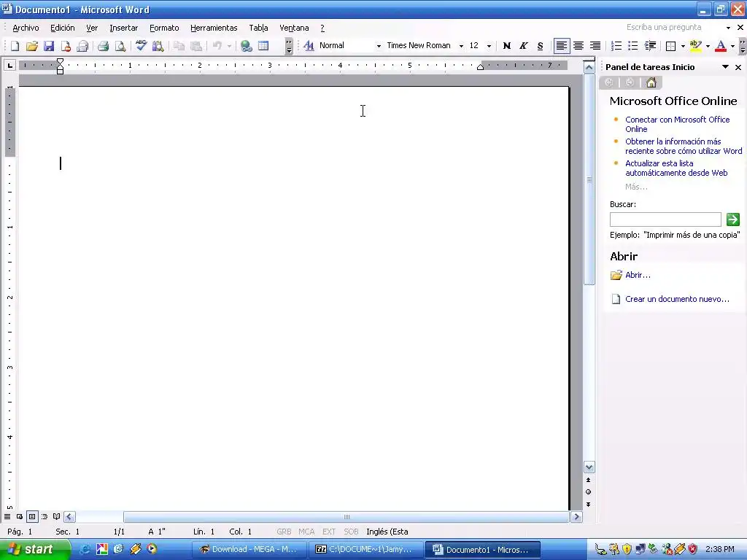This screenshot has width=747, height=560.
Task: Switch to Reading Layout view icon
Action: (x=57, y=516)
